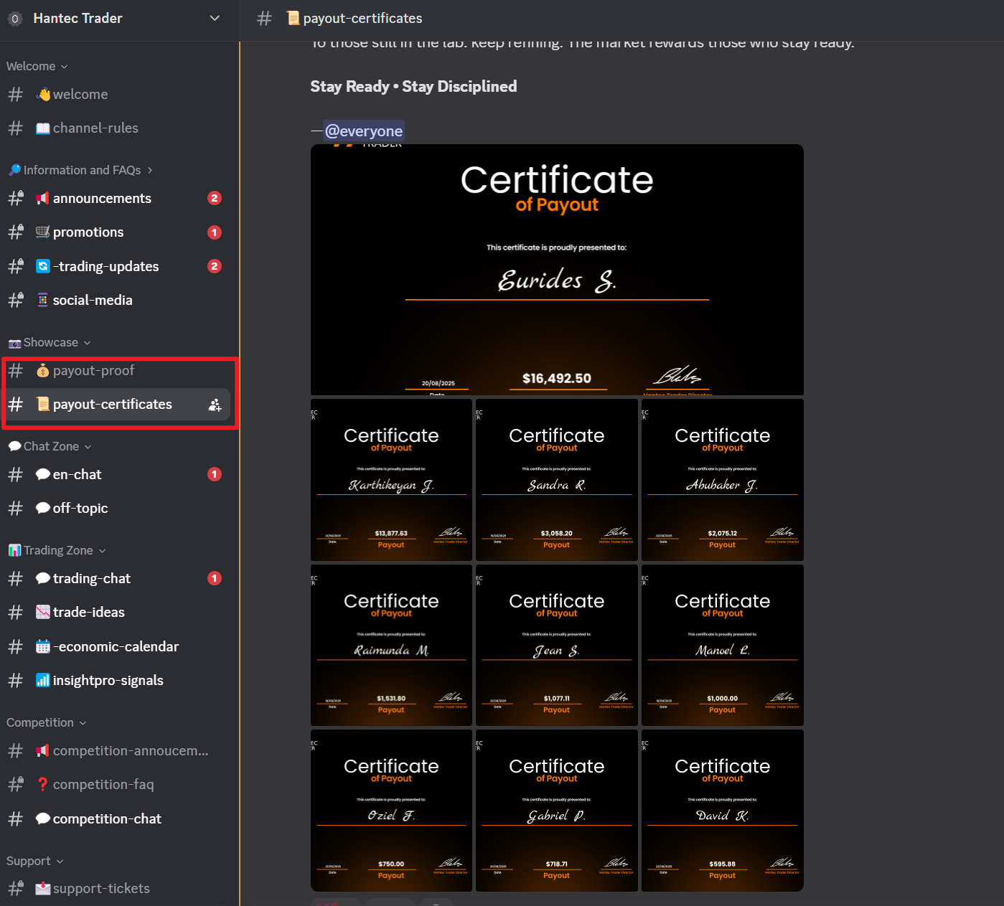Open the Hantec Trader server dropdown menu

[x=215, y=19]
